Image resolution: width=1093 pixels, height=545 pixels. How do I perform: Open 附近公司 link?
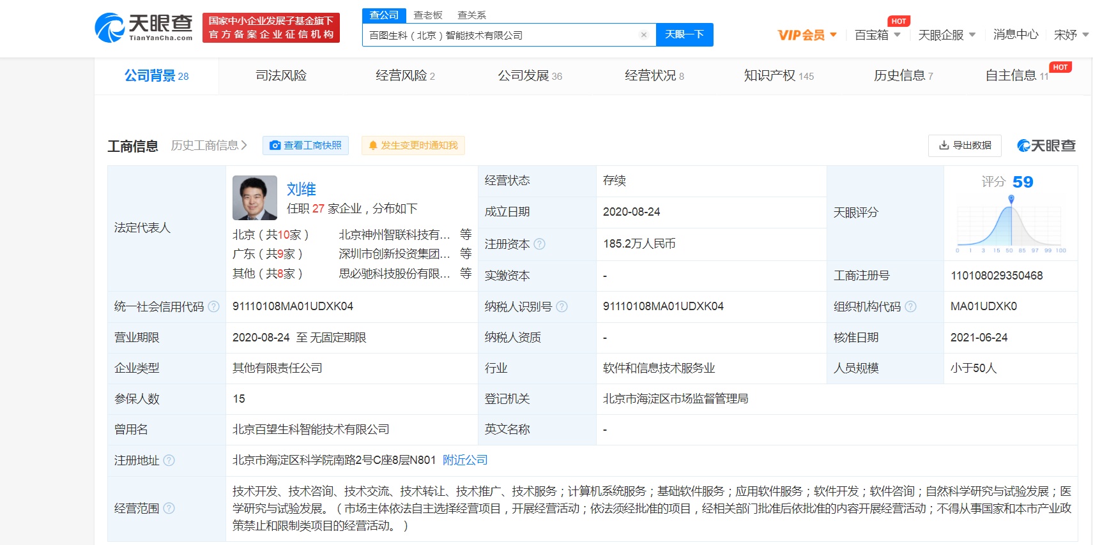click(x=465, y=460)
